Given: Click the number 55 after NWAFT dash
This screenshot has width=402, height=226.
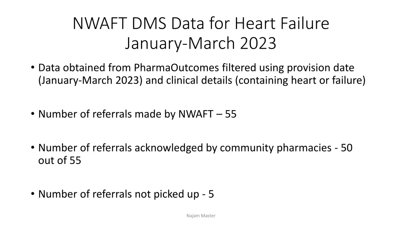Looking at the screenshot, I should point(231,114).
